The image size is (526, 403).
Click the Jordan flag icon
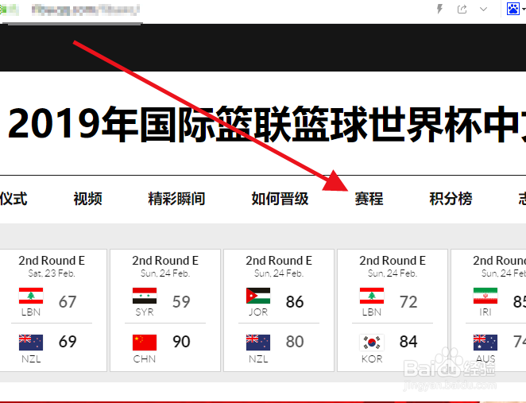[x=258, y=296]
